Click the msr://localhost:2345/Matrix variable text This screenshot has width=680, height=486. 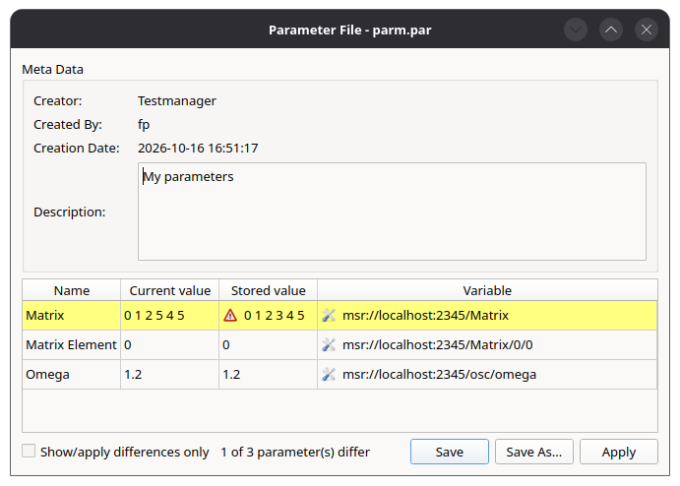pos(425,315)
